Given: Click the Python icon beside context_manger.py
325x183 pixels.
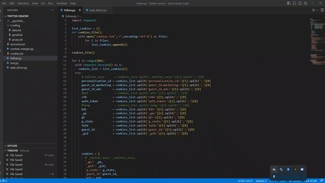Looking at the screenshot, I should [x=8, y=49].
